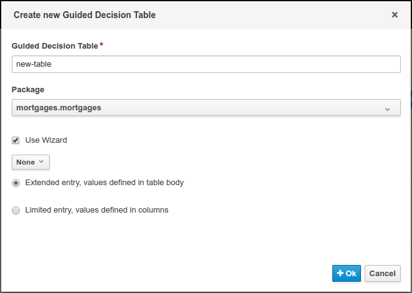Click the plus icon on the Ok button
412x293 pixels.
click(340, 273)
